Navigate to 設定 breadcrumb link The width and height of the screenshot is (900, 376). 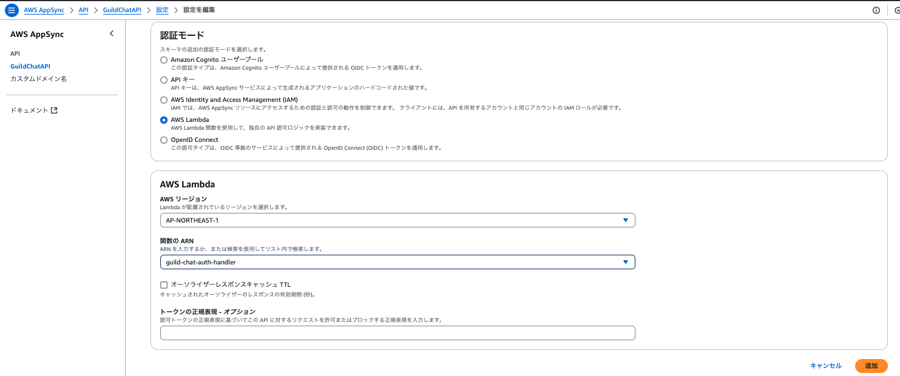162,10
